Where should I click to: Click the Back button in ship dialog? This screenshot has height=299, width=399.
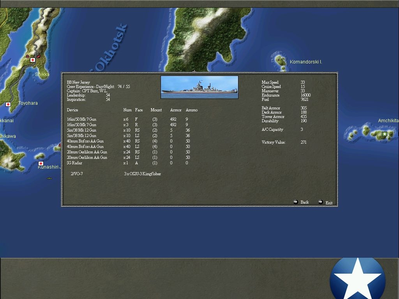pyautogui.click(x=301, y=202)
